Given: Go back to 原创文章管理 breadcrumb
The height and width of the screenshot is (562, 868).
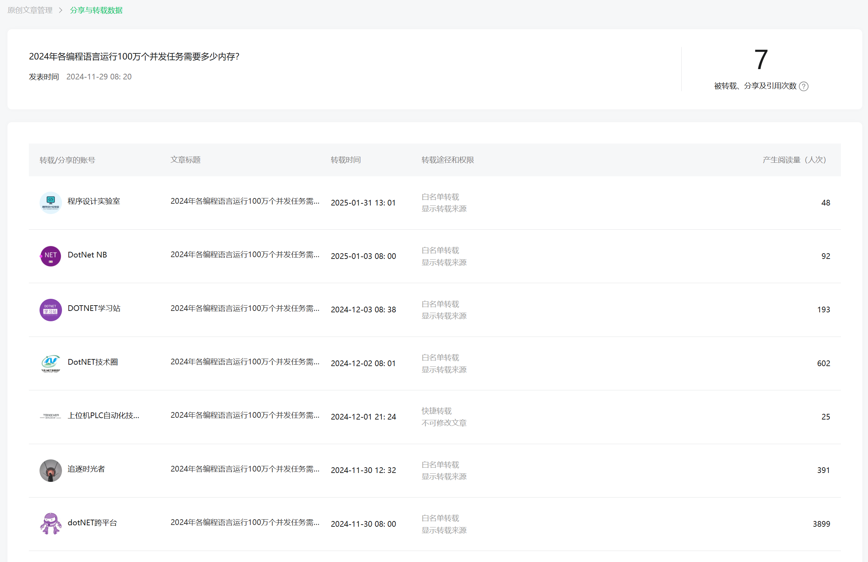Looking at the screenshot, I should point(30,10).
